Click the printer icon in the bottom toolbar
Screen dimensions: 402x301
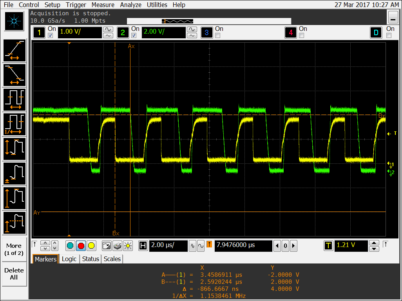click(x=117, y=246)
